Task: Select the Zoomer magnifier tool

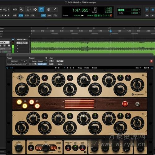Action: point(21,9)
